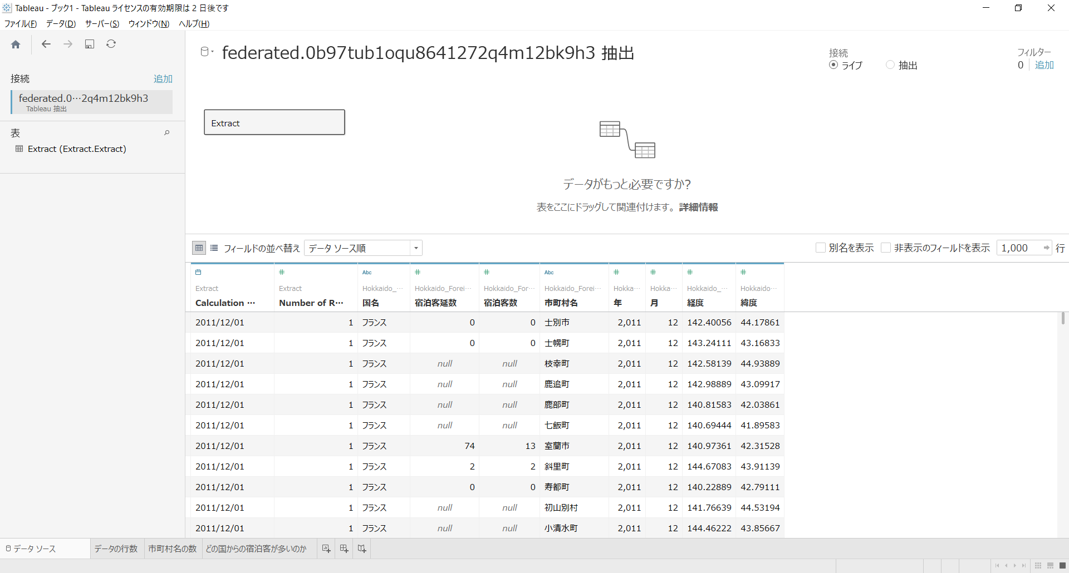Viewport: 1069px width, 573px height.
Task: Save the workbook with the save icon
Action: click(x=90, y=44)
